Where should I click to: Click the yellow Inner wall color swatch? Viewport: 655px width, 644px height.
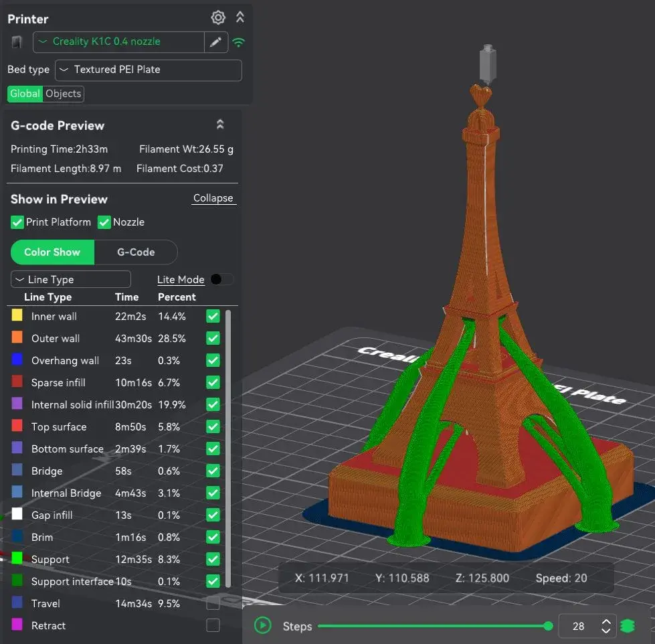pyautogui.click(x=17, y=315)
